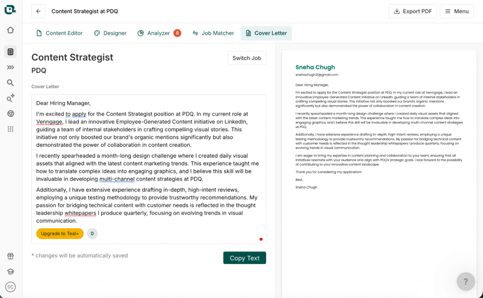
Task: Click the Switch Job button
Action: (246, 58)
